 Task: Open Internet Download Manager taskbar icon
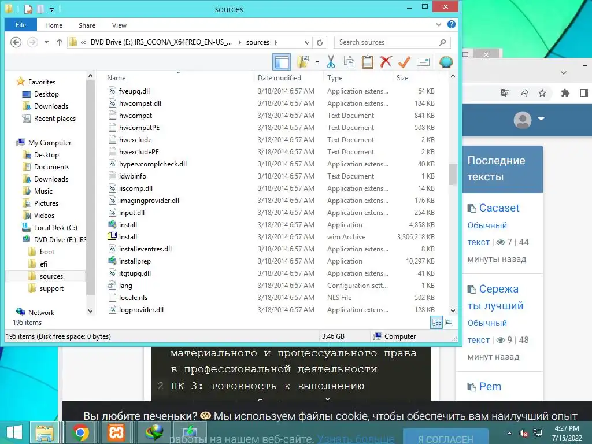[x=153, y=432]
